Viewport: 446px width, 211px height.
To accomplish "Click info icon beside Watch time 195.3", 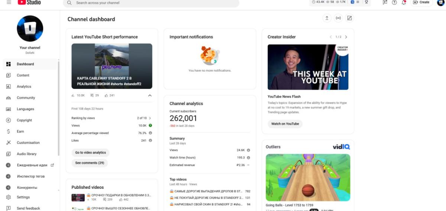I will (248, 158).
